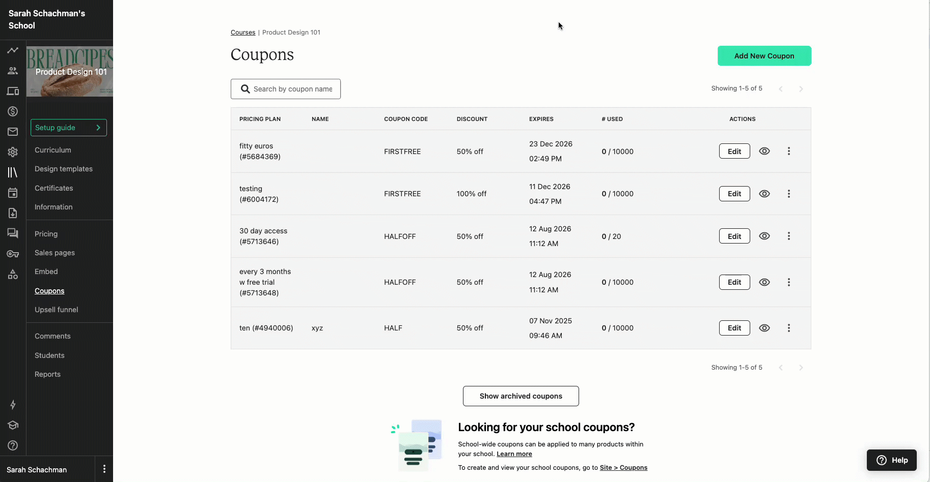Toggle eye visibility for ten (#4940006) coupon
Image resolution: width=930 pixels, height=482 pixels.
pyautogui.click(x=764, y=328)
